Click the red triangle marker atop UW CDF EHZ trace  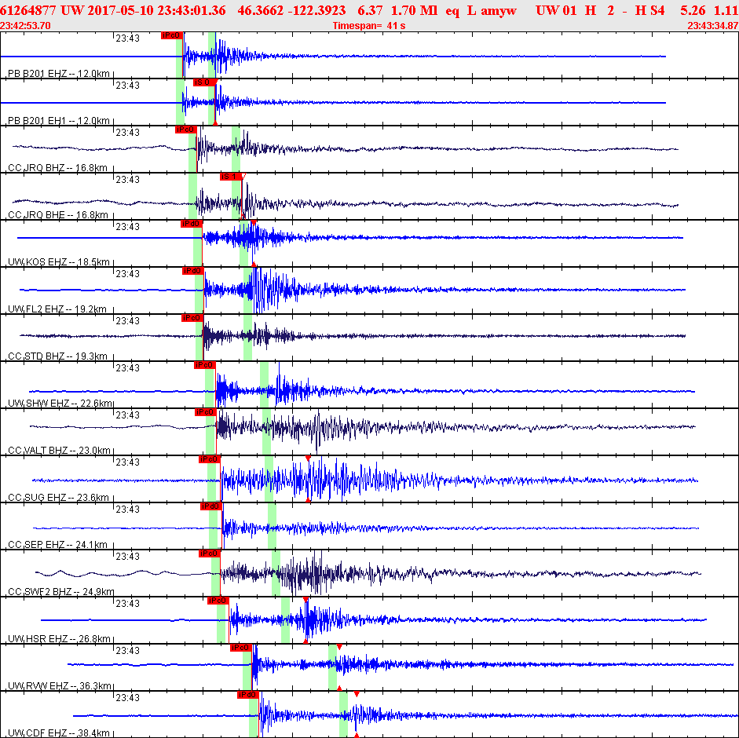tap(357, 694)
